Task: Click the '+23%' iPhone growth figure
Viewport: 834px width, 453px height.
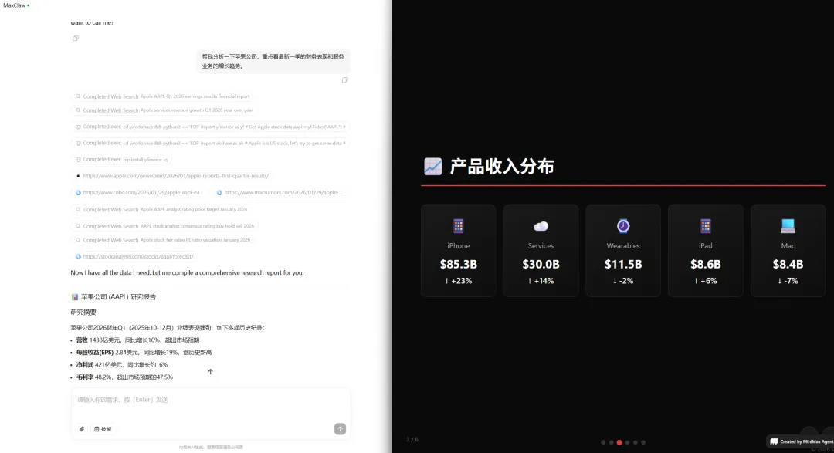Action: click(459, 281)
